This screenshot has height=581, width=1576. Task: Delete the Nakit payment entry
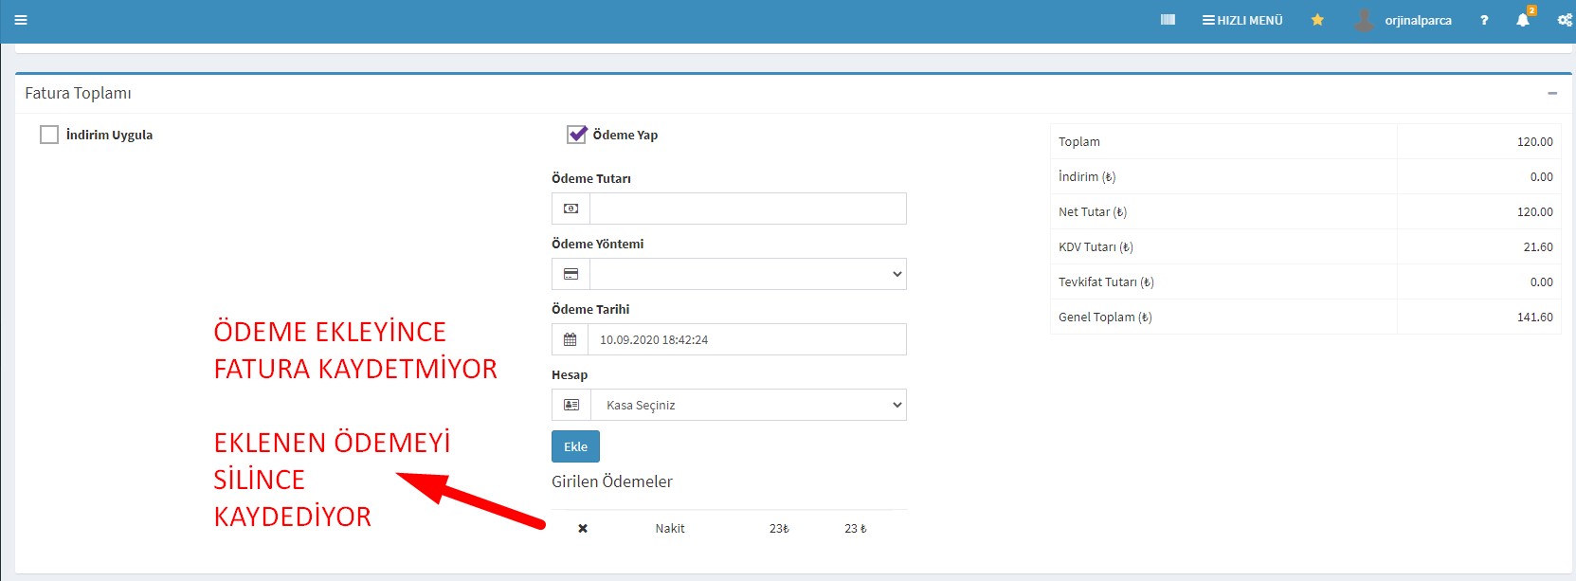pyautogui.click(x=583, y=529)
